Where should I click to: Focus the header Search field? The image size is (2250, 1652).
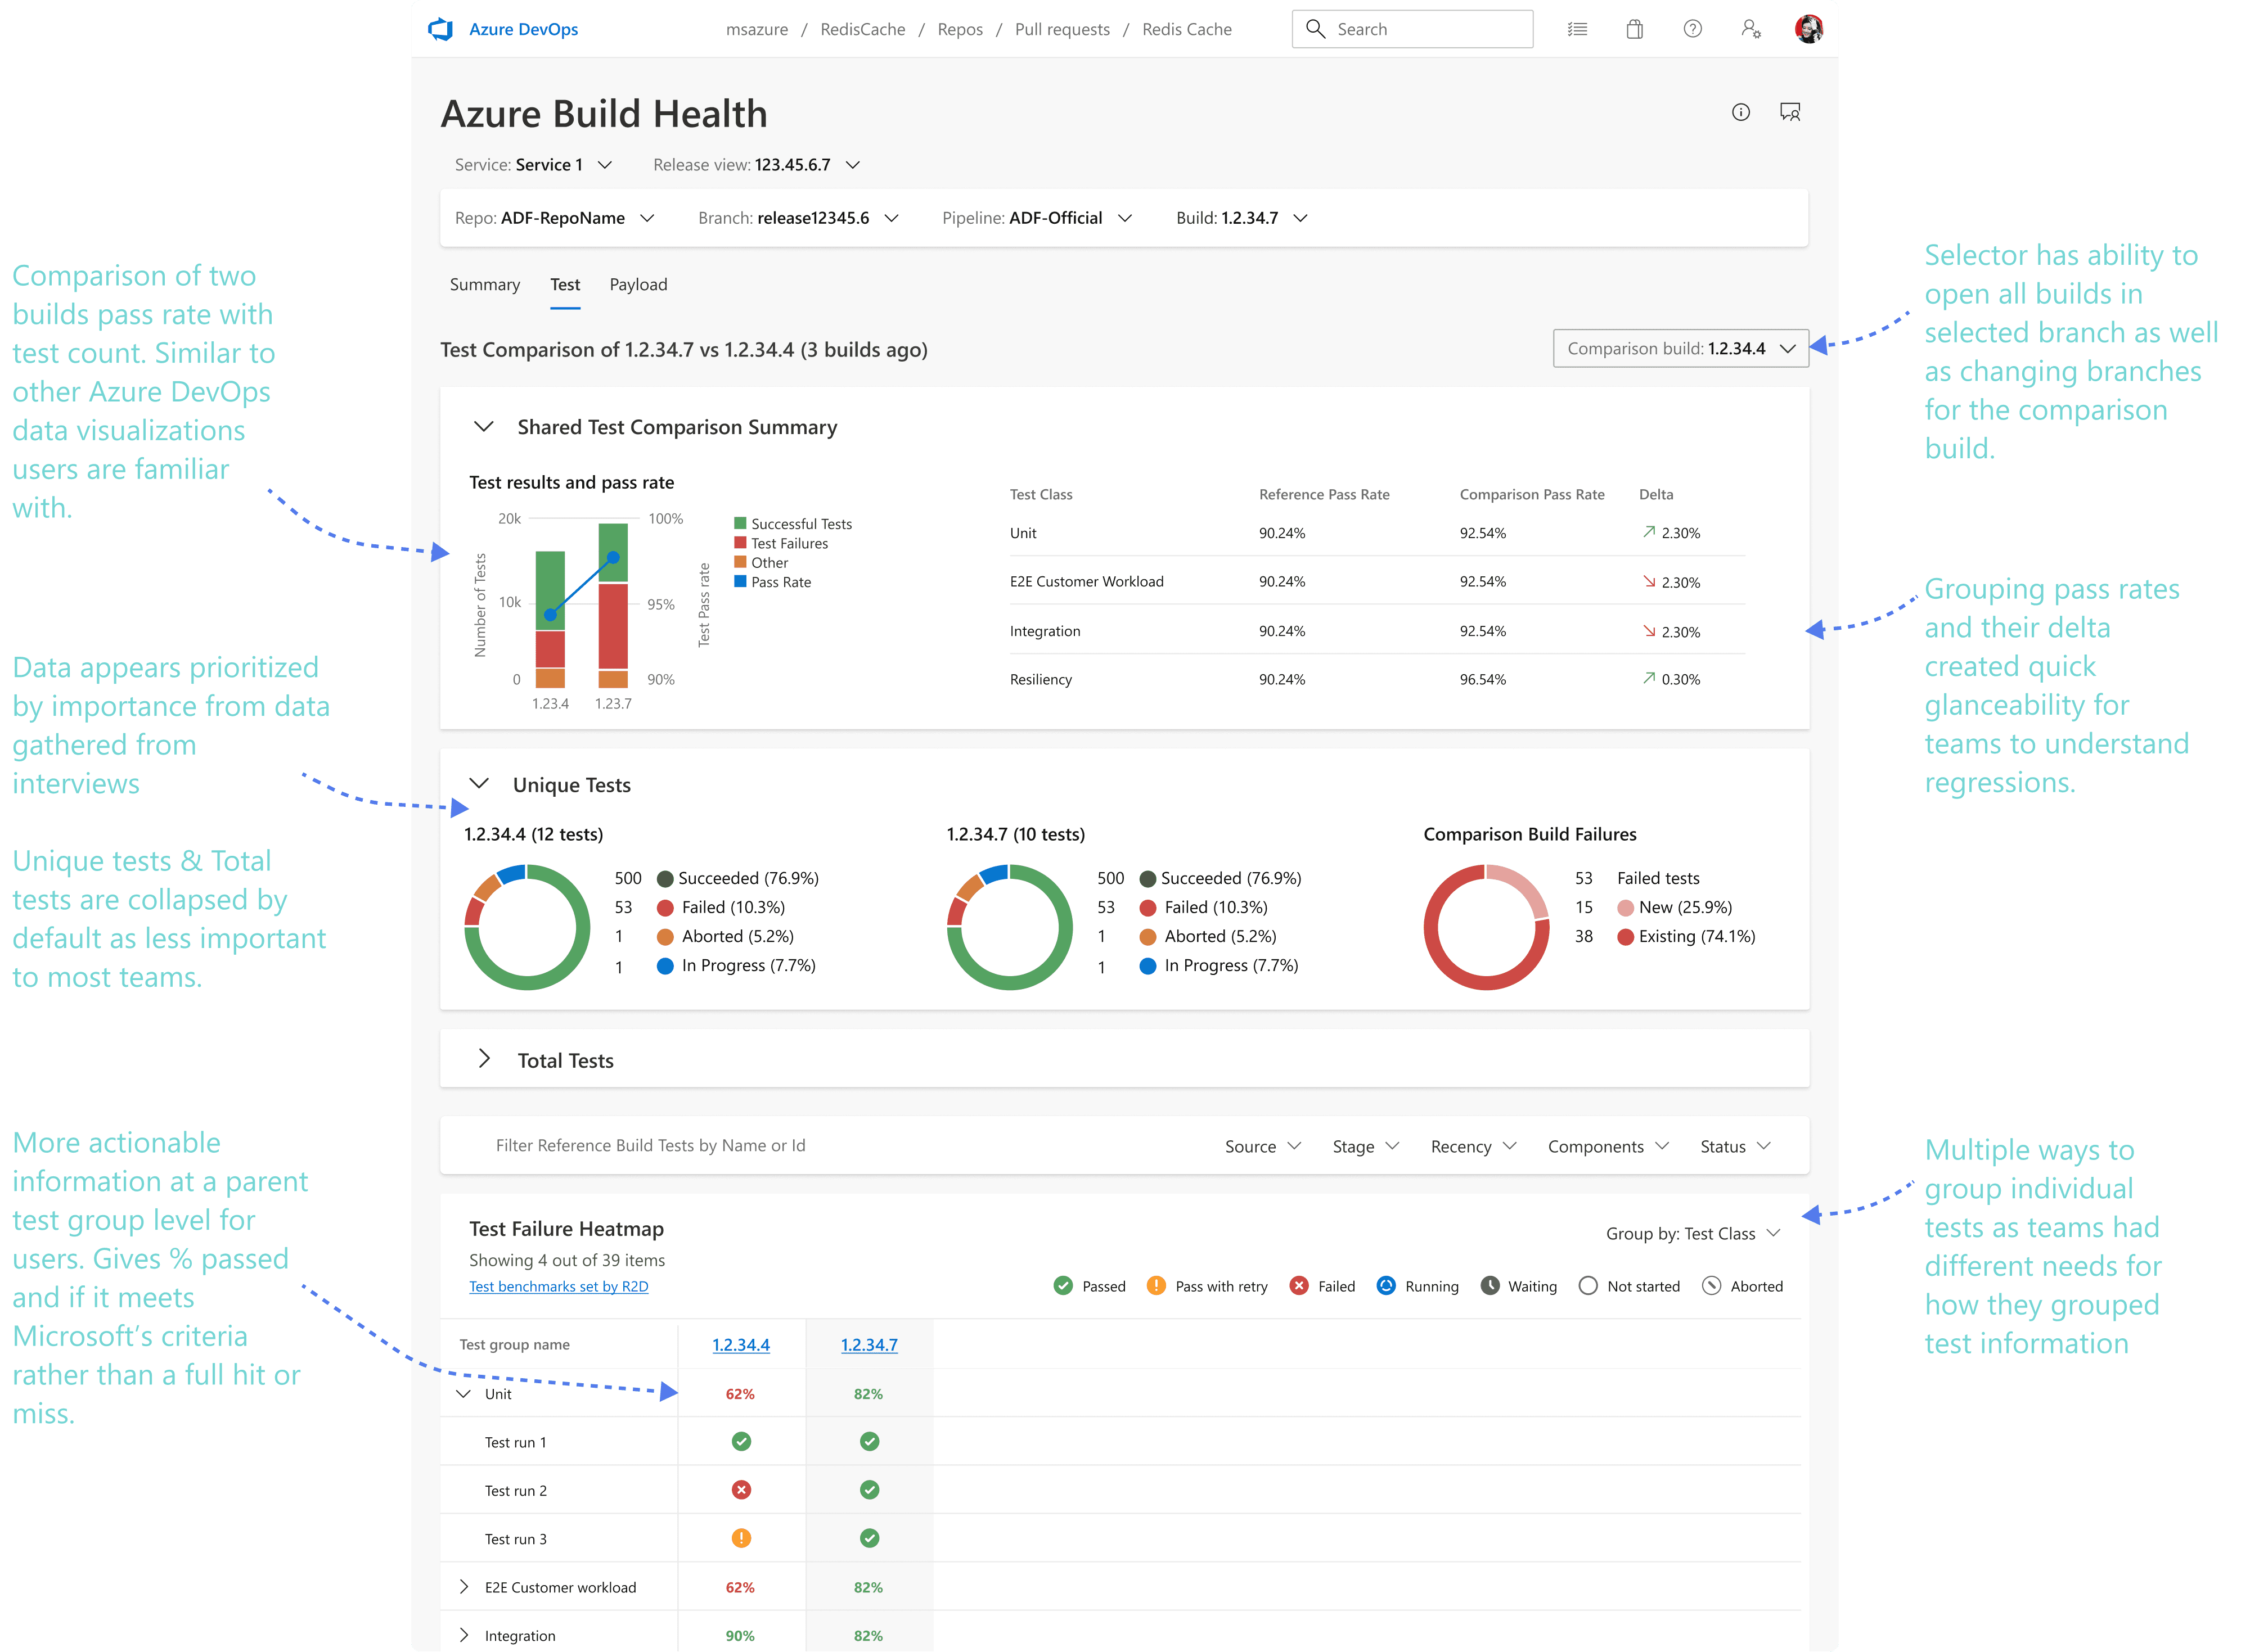pos(1412,29)
